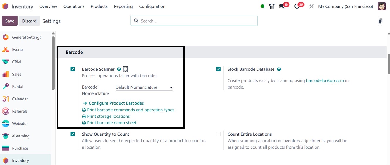Screen dimensions: 390x165
Task: Disable the Stock Barcode Database checkbox
Action: pyautogui.click(x=218, y=69)
